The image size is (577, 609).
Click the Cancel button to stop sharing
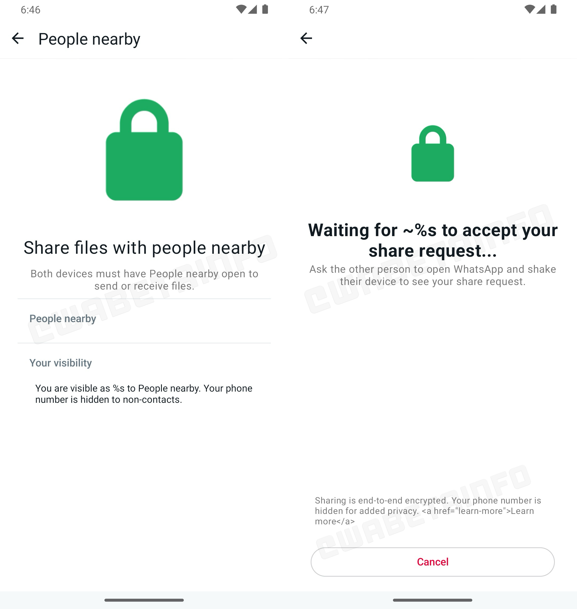click(432, 562)
